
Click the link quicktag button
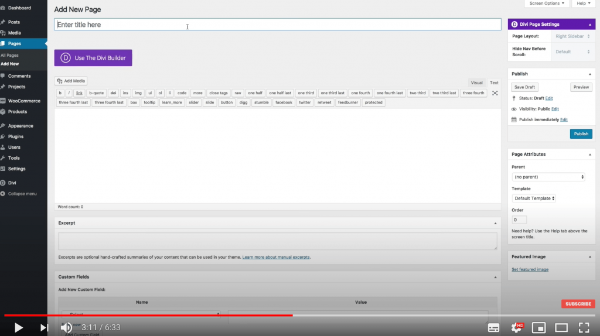[x=79, y=93]
